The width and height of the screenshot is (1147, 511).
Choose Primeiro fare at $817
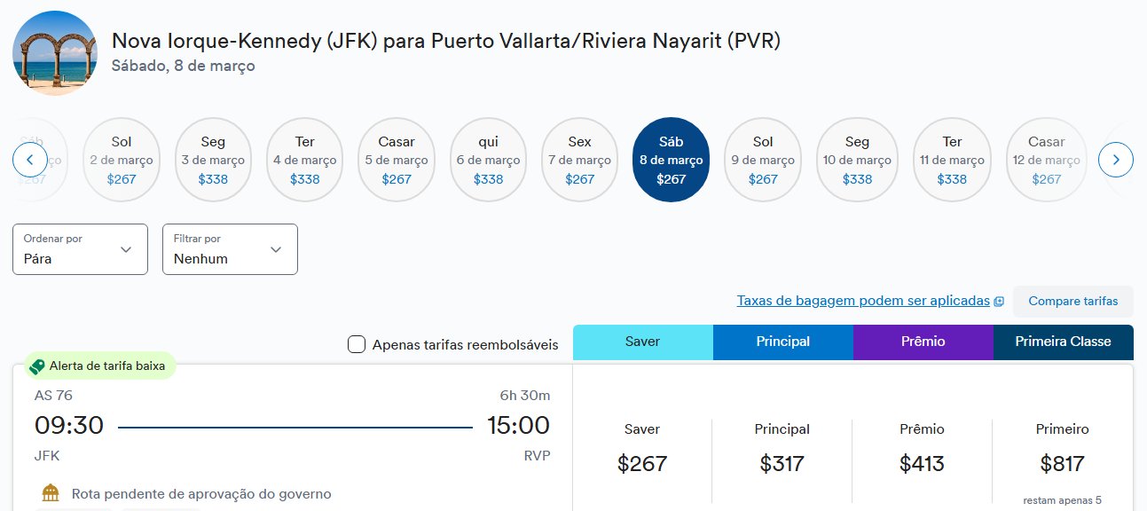click(x=1063, y=449)
